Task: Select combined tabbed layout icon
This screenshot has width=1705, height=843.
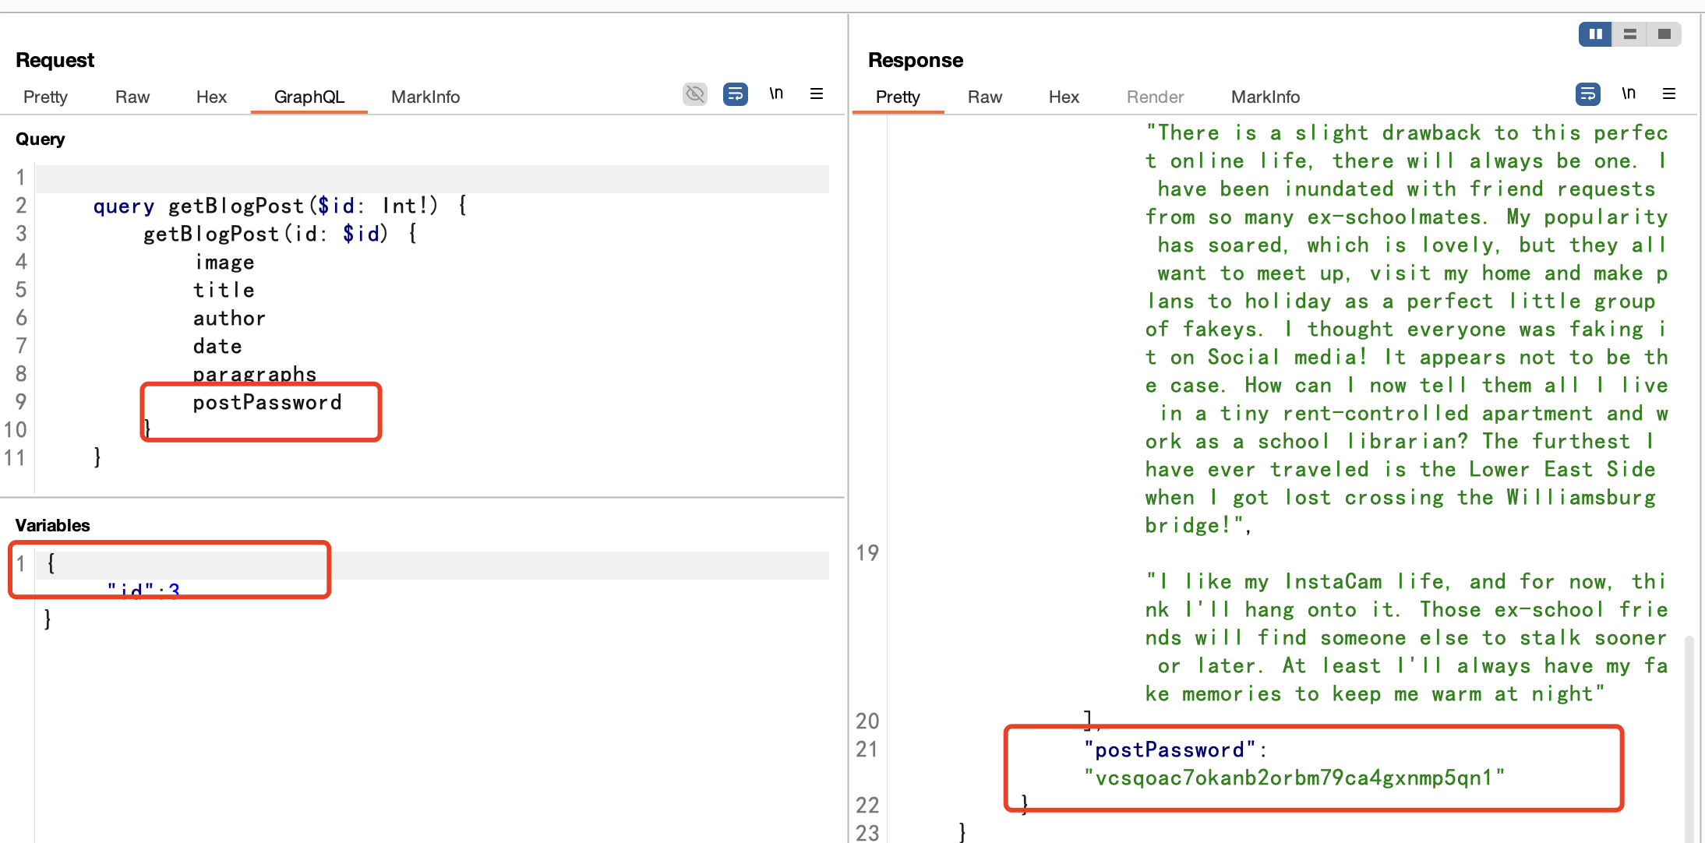Action: tap(1664, 34)
